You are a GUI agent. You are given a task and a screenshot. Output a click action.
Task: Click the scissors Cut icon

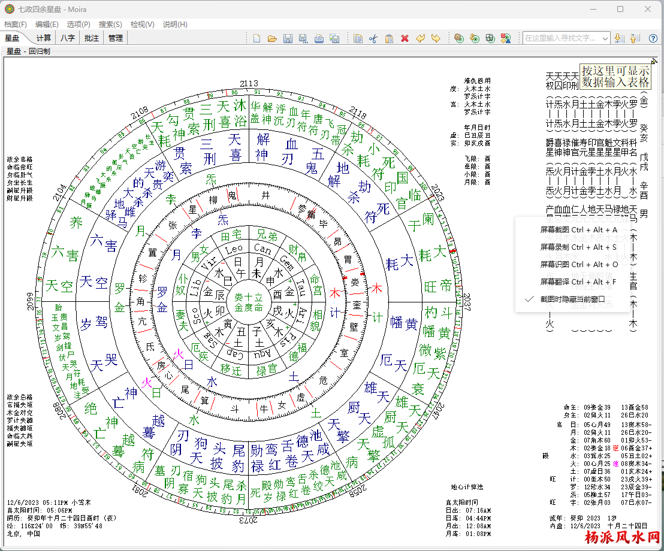pos(373,38)
